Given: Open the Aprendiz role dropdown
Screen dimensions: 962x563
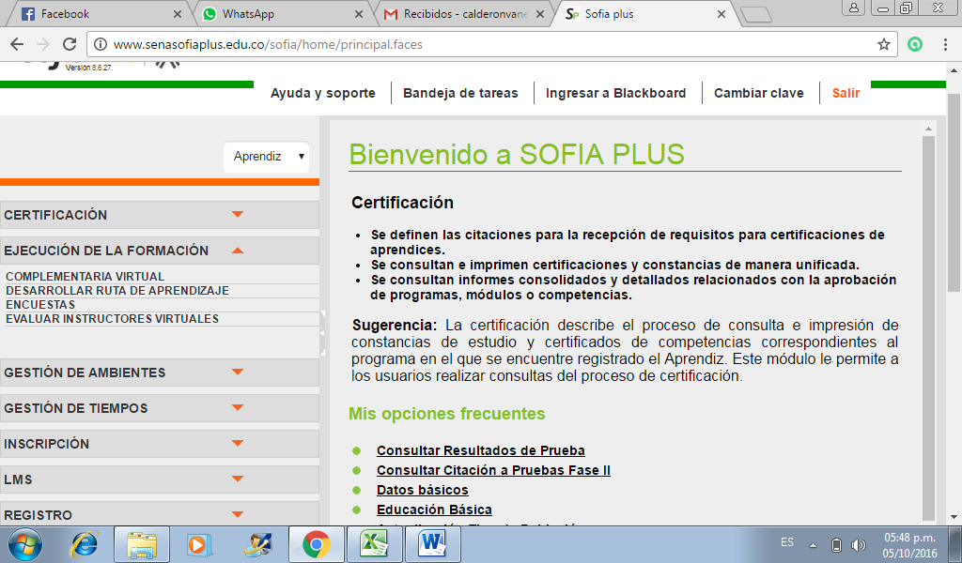Looking at the screenshot, I should 266,157.
